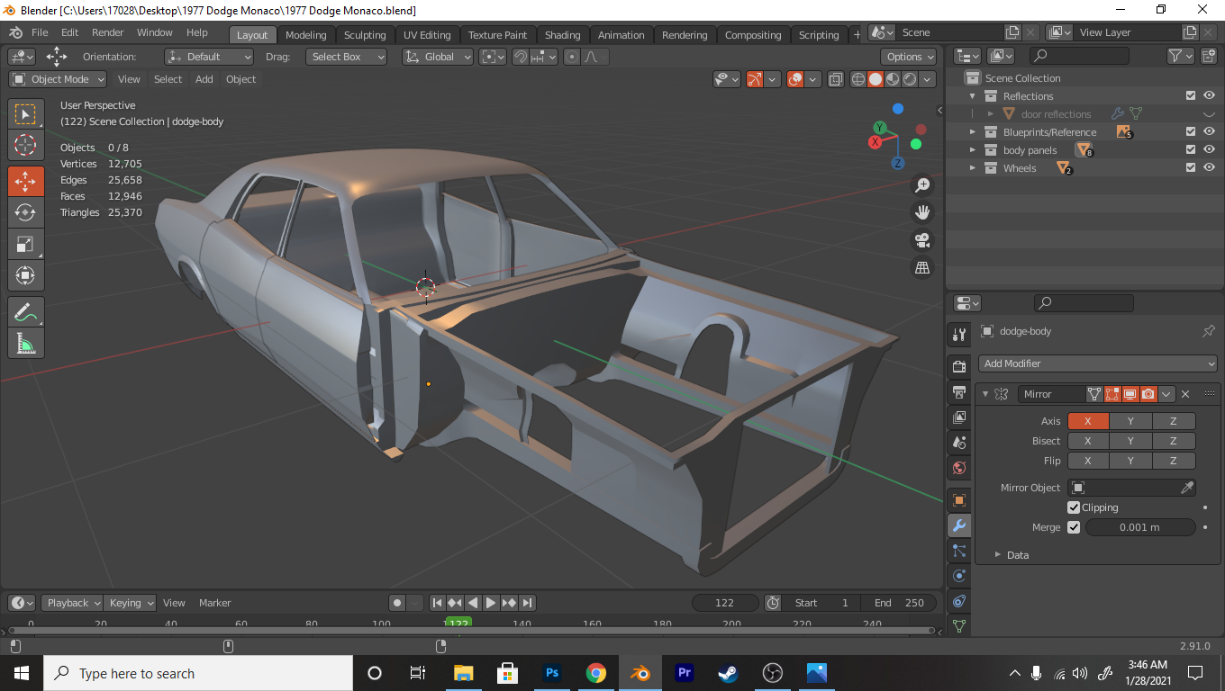Viewport: 1225px width, 691px height.
Task: Click the hand pan view icon
Action: pyautogui.click(x=922, y=212)
